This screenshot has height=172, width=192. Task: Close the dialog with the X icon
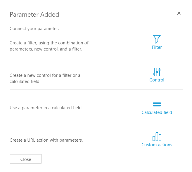(179, 13)
